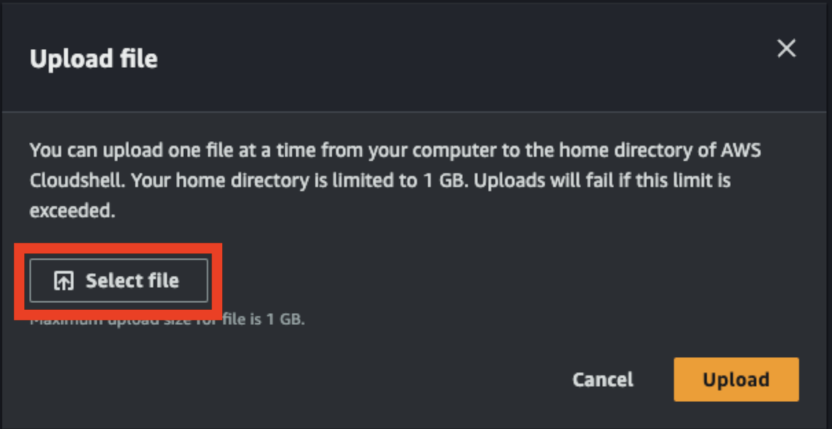Click the word "file" in the dialog heading
832x429 pixels.
tap(138, 59)
